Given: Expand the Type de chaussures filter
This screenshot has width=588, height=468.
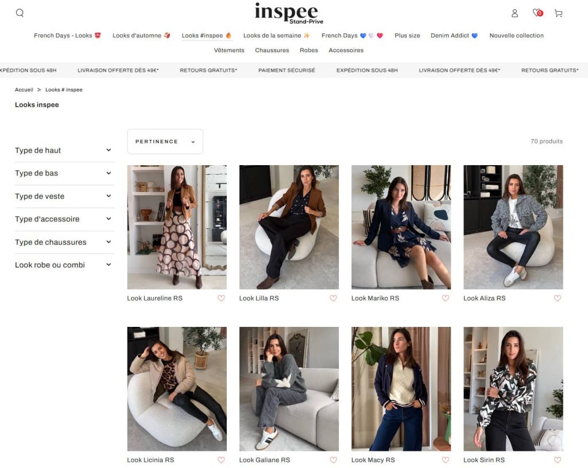Looking at the screenshot, I should 63,242.
